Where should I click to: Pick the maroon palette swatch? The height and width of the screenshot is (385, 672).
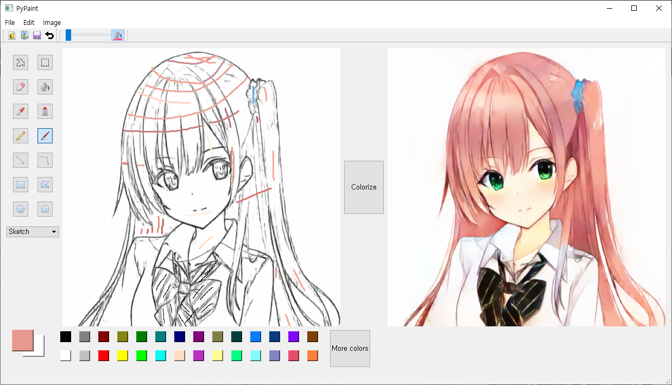point(104,337)
